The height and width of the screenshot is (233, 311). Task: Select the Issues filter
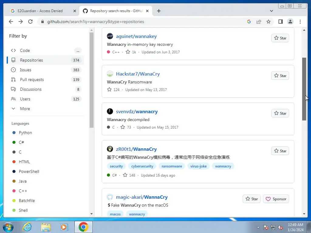pyautogui.click(x=46, y=70)
